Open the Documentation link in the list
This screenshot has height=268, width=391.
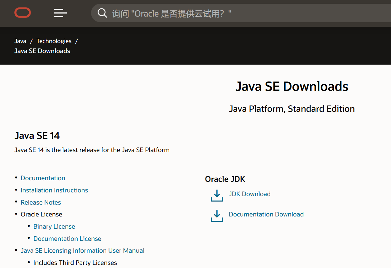(43, 178)
